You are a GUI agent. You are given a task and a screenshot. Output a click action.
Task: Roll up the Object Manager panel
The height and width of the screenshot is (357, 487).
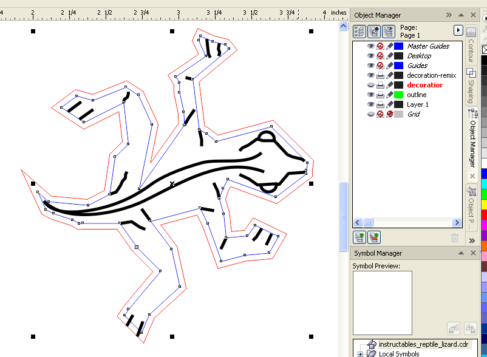(461, 15)
